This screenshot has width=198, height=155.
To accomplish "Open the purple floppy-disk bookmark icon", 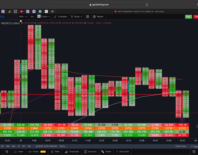I will pos(34,12).
